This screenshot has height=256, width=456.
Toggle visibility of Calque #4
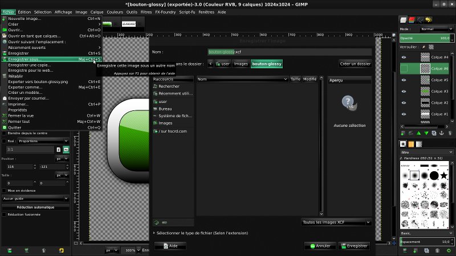click(404, 57)
